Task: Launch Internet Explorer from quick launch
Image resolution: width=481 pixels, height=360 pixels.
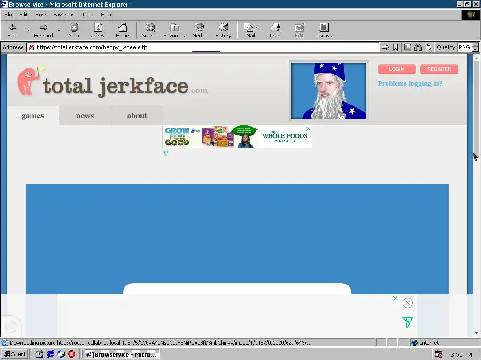Action: point(50,354)
